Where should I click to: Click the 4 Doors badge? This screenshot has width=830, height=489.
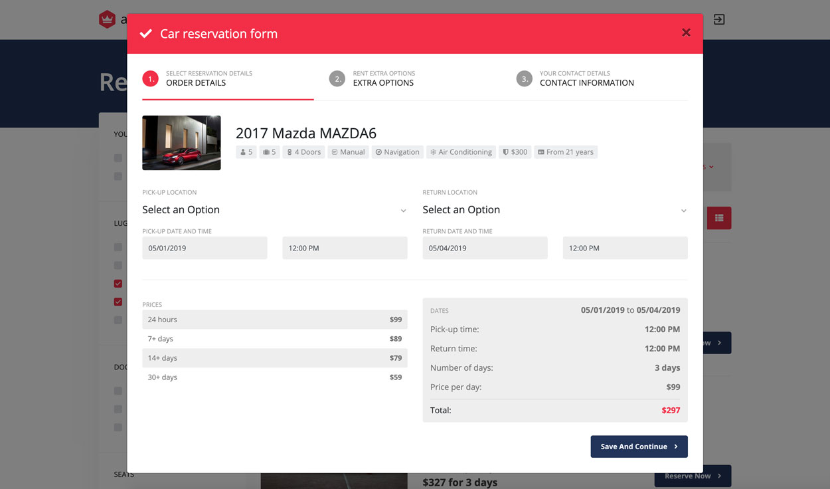tap(303, 152)
